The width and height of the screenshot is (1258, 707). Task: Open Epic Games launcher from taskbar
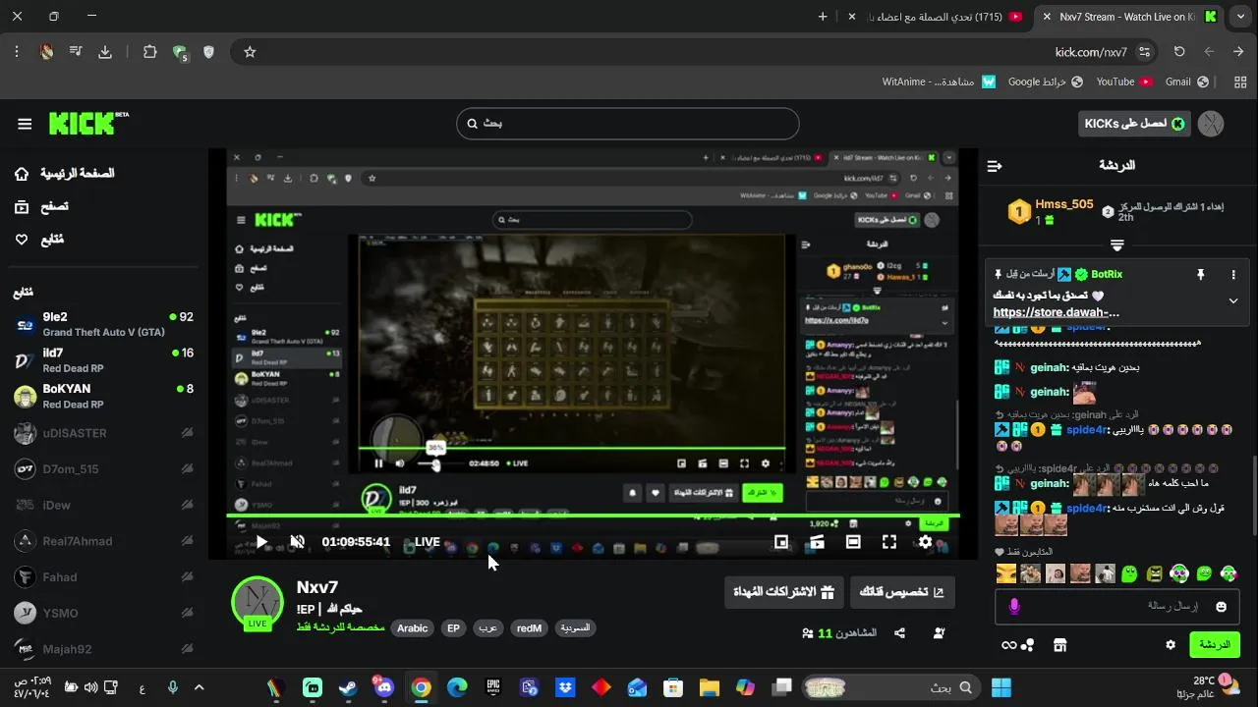pos(493,687)
